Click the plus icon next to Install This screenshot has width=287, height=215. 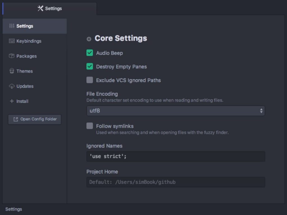pyautogui.click(x=11, y=101)
